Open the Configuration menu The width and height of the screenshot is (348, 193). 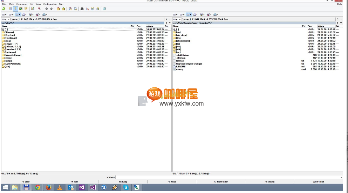tap(50, 4)
